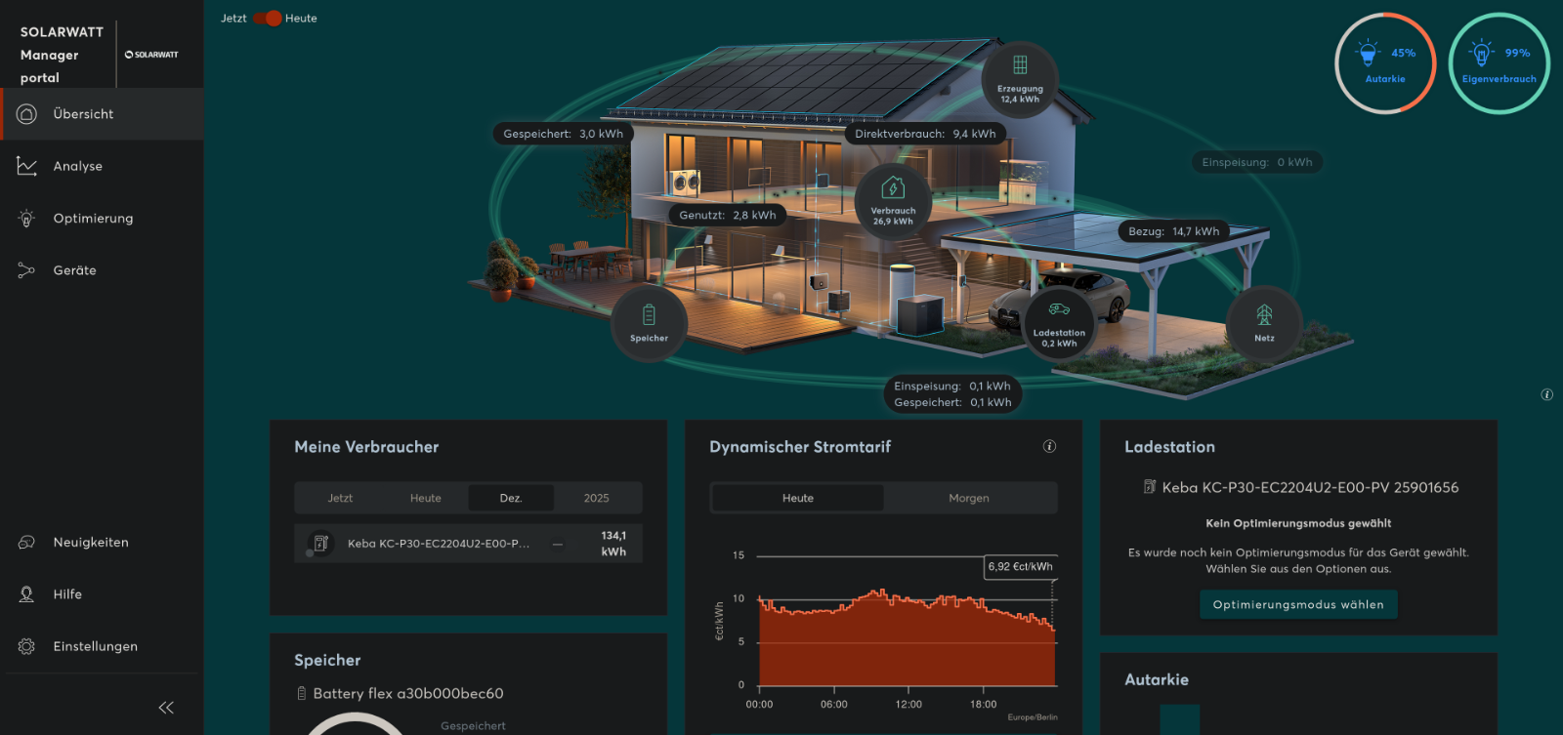Click the 6,92 €ct/kWh price tooltip
Image resolution: width=1563 pixels, height=735 pixels.
coord(1021,566)
